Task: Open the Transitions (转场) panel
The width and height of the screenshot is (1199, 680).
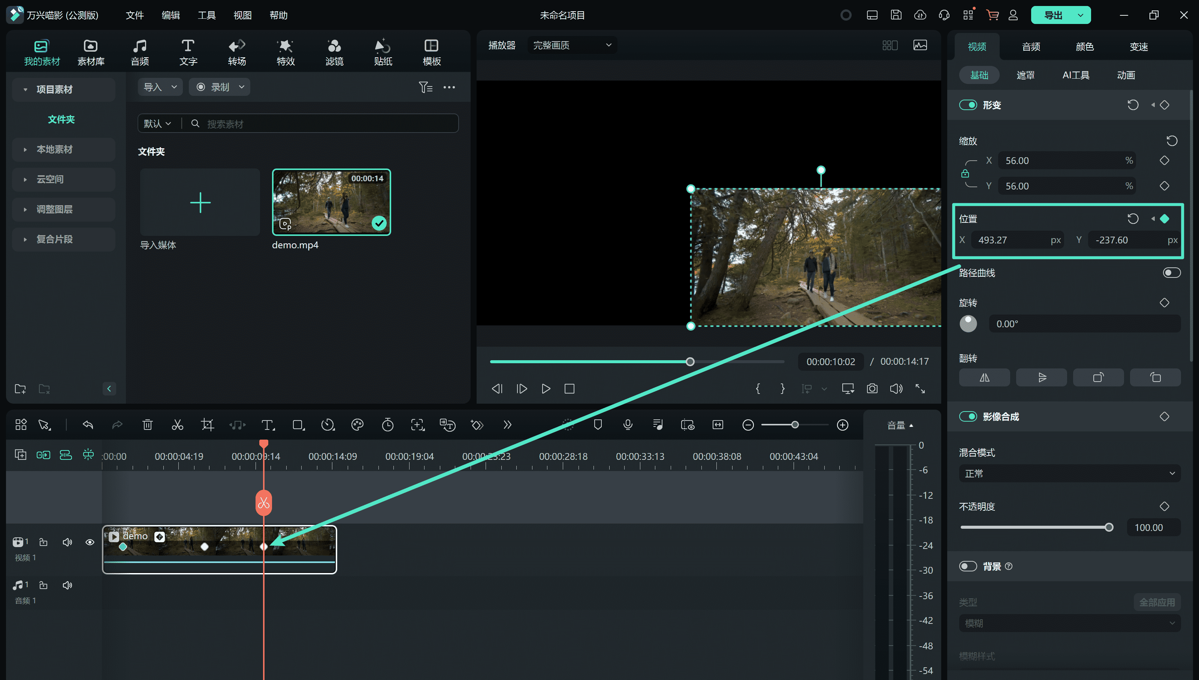Action: pyautogui.click(x=237, y=52)
